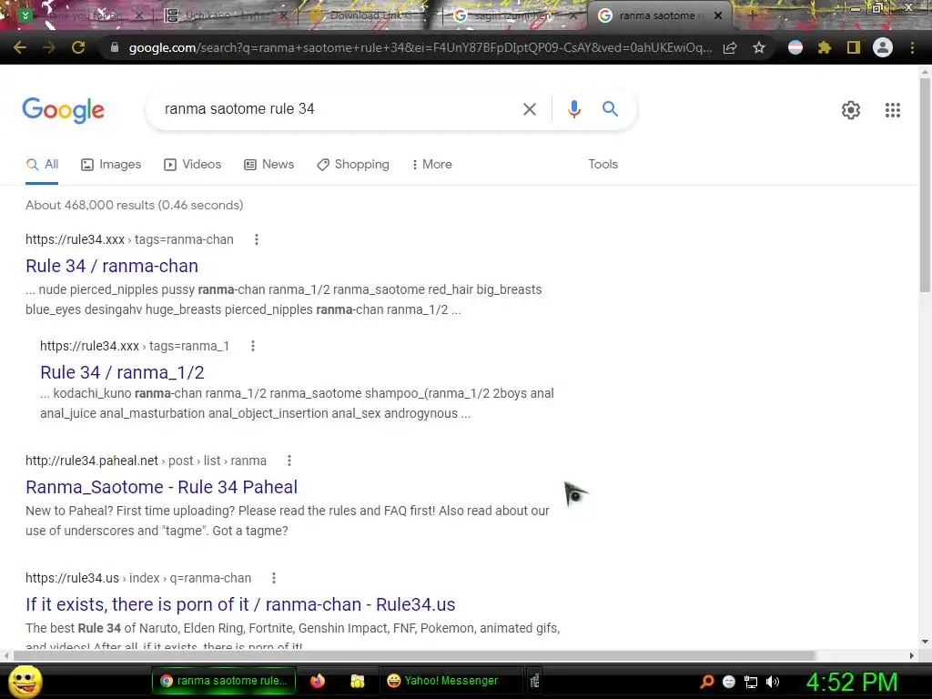
Task: Click the forward navigation arrow
Action: (49, 47)
